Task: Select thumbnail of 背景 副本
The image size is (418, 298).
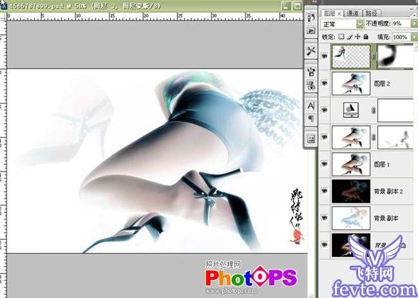Action: point(351,218)
